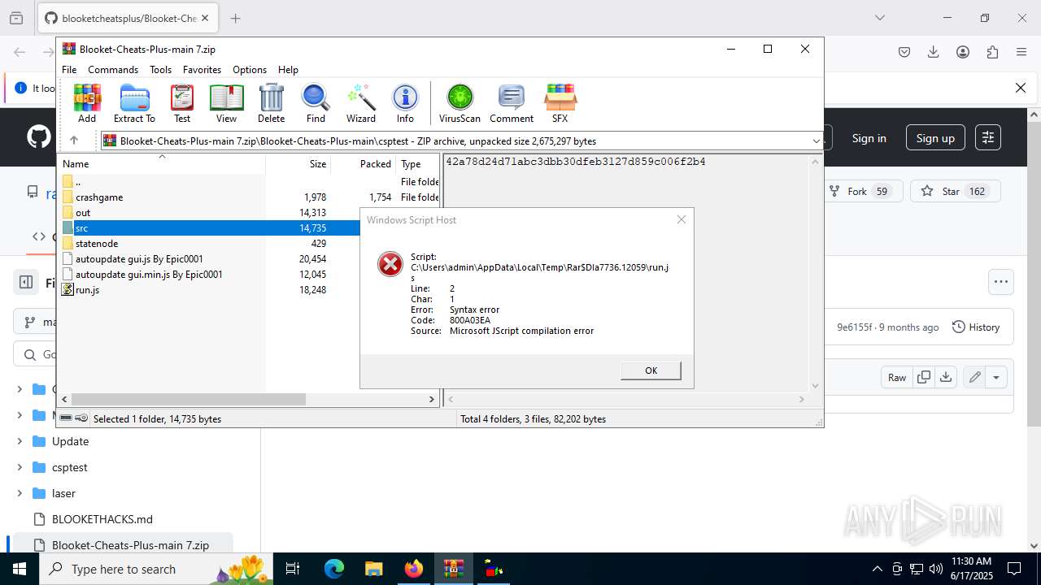Run the VirusScan bug icon
This screenshot has width=1041, height=585.
point(460,103)
